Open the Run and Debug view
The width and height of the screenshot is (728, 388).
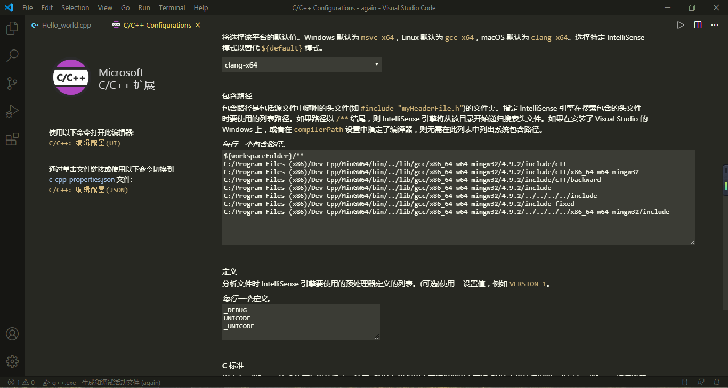pos(12,111)
